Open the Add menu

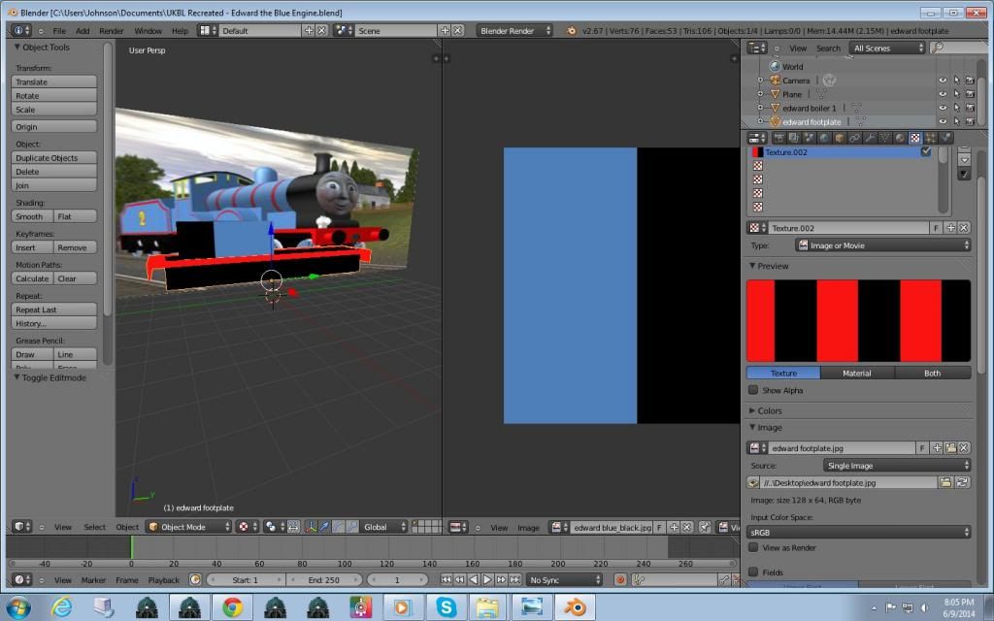pyautogui.click(x=83, y=30)
